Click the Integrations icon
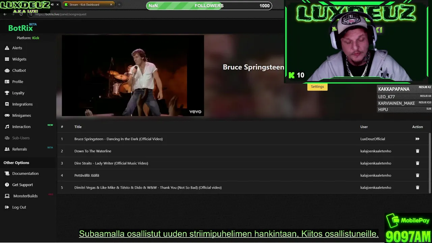Screen dimensions: 432x243 [x=7, y=104]
